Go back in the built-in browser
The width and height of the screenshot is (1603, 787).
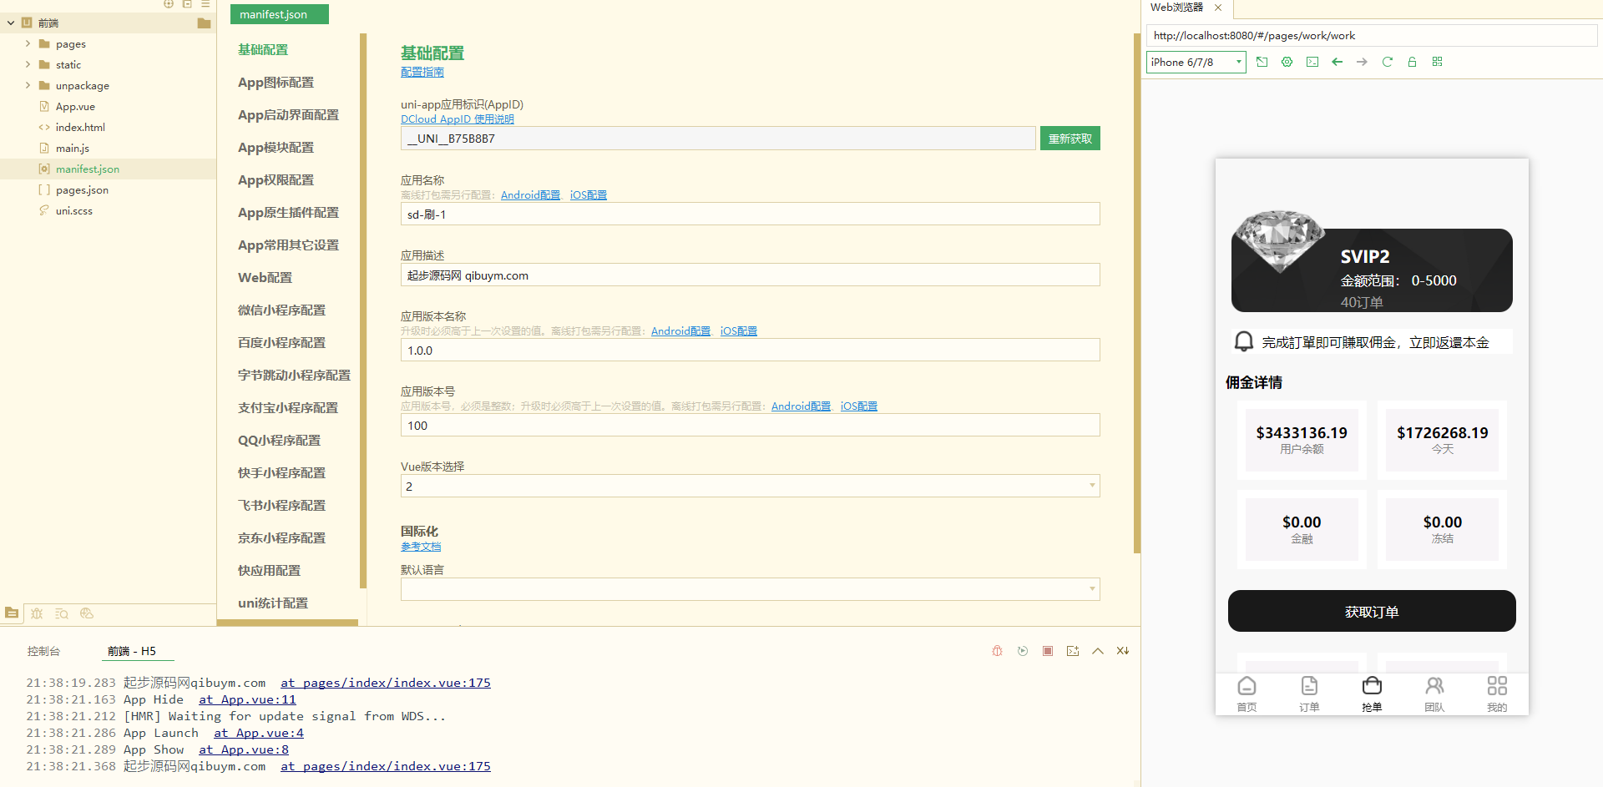pos(1338,62)
